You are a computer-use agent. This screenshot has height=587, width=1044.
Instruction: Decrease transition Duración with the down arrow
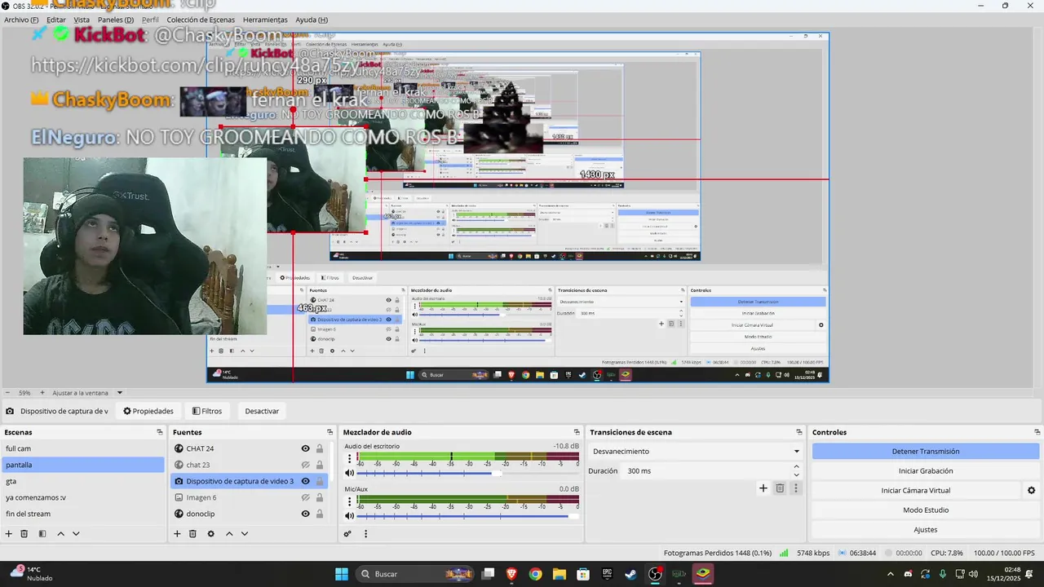tap(797, 475)
